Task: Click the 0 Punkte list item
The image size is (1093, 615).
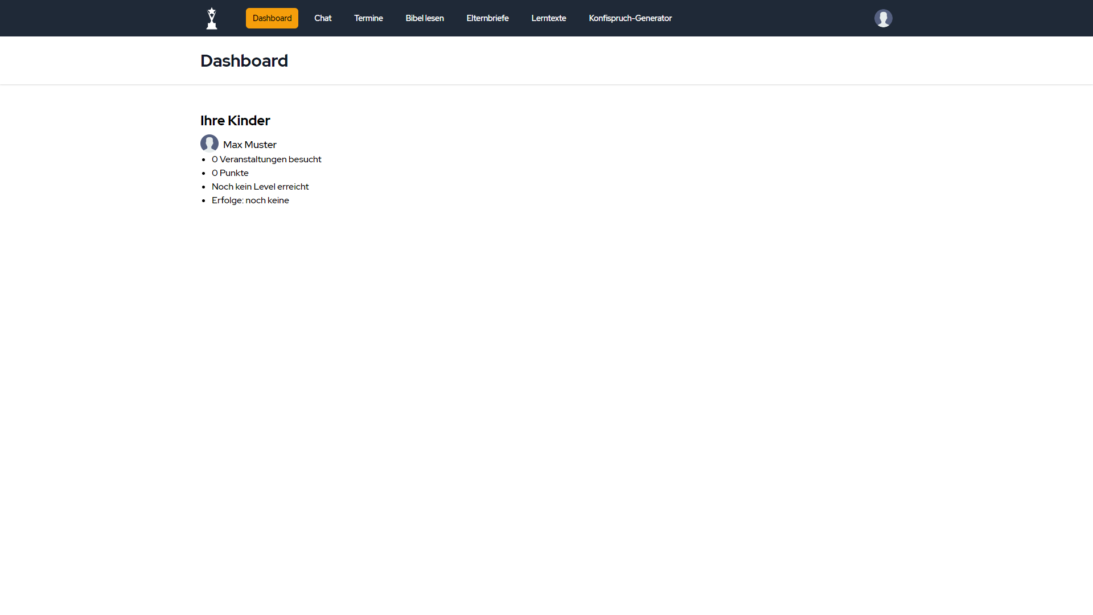Action: 230,173
